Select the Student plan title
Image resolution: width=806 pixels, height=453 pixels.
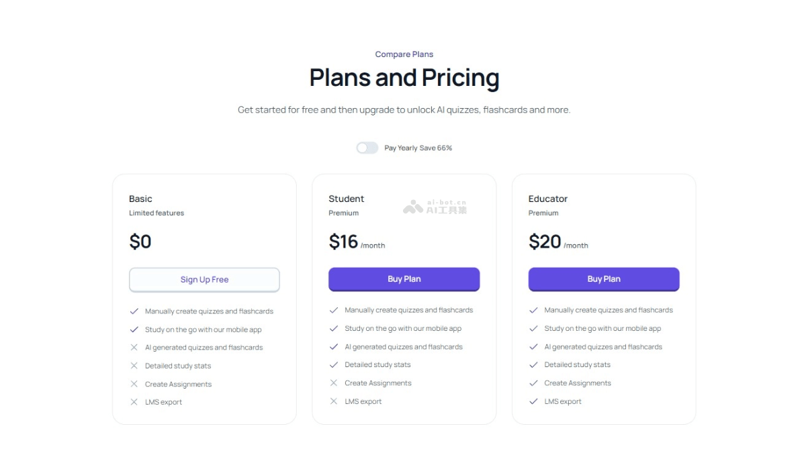click(x=347, y=199)
